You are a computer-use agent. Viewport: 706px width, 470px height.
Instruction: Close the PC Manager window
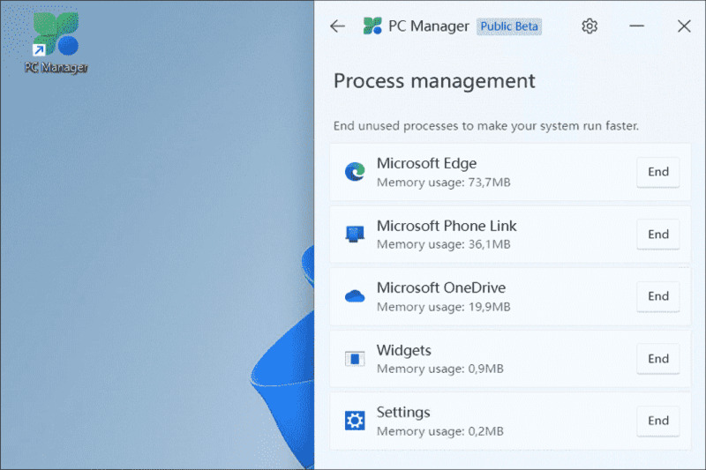coord(684,26)
